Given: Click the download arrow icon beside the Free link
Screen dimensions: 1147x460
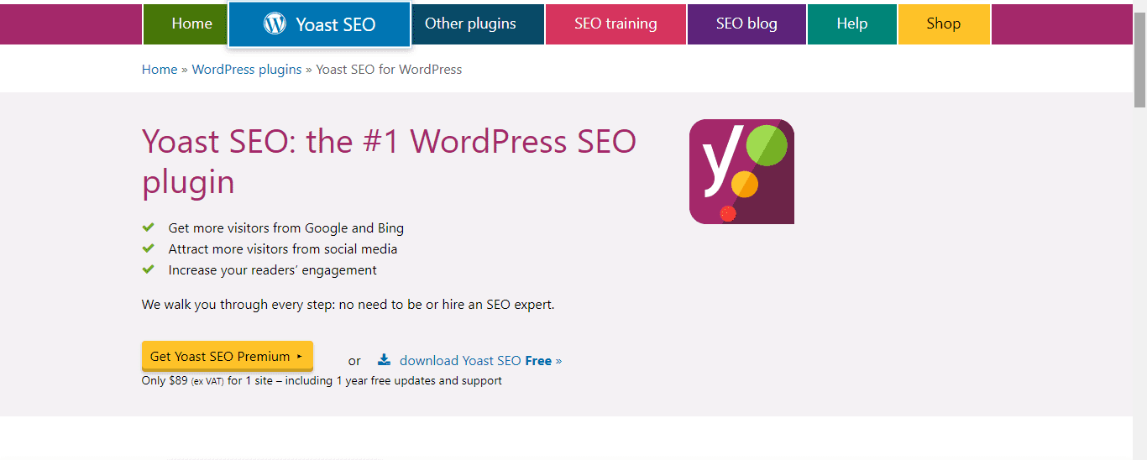Looking at the screenshot, I should click(384, 360).
